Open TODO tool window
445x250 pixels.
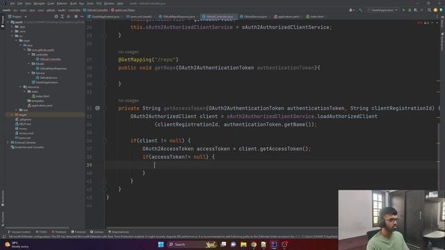point(42,232)
